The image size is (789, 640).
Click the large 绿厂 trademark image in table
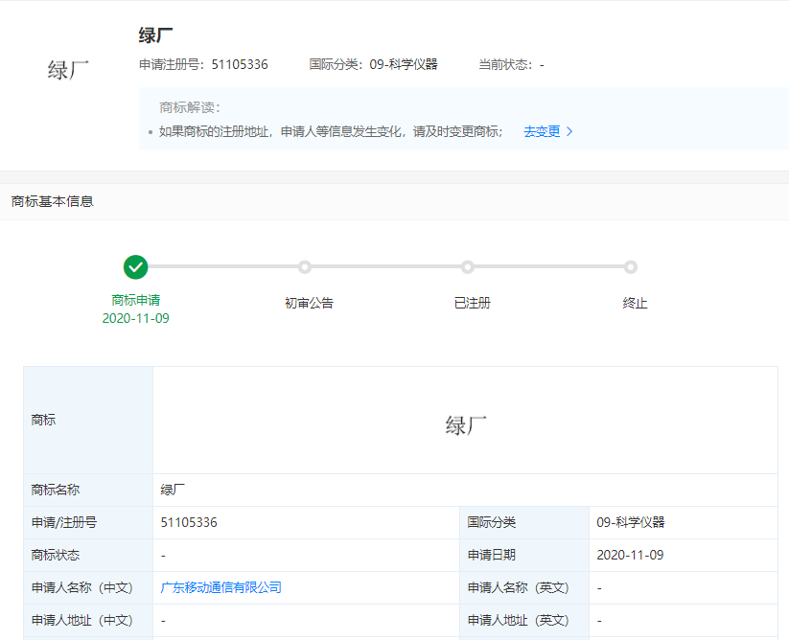[x=467, y=425]
